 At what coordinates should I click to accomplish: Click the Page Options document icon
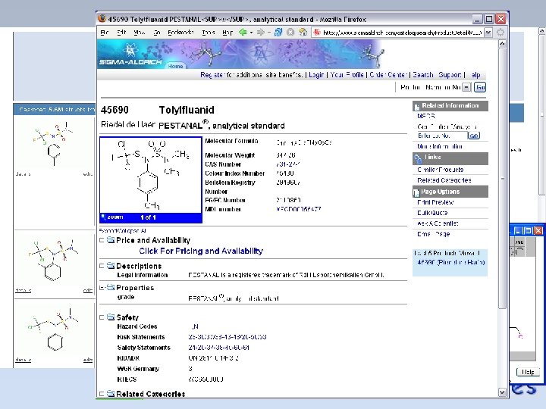pos(416,192)
